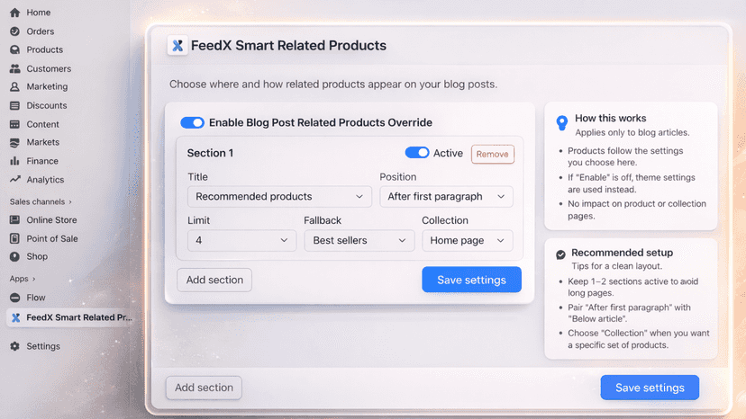746x419 pixels.
Task: Click the Section 1 heading
Action: click(x=210, y=153)
